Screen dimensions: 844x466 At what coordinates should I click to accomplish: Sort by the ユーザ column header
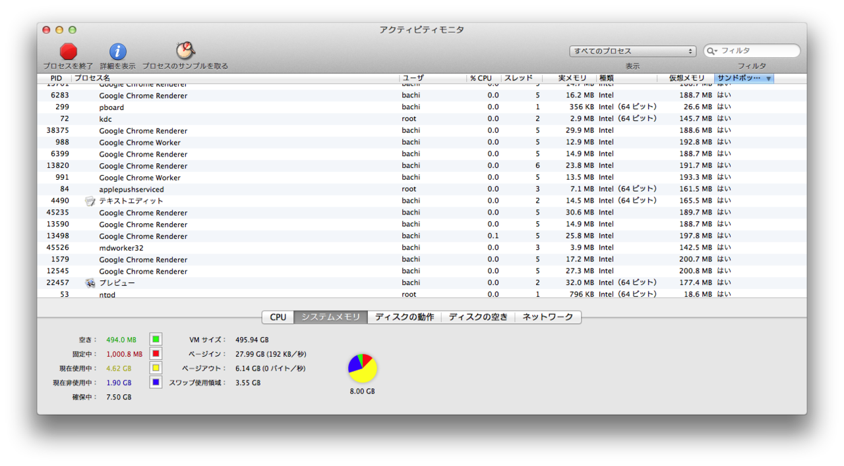click(x=433, y=78)
